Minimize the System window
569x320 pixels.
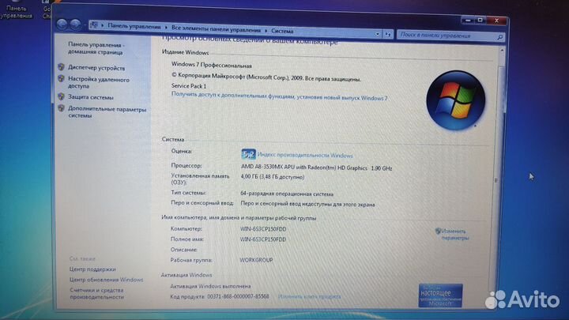tap(468, 21)
